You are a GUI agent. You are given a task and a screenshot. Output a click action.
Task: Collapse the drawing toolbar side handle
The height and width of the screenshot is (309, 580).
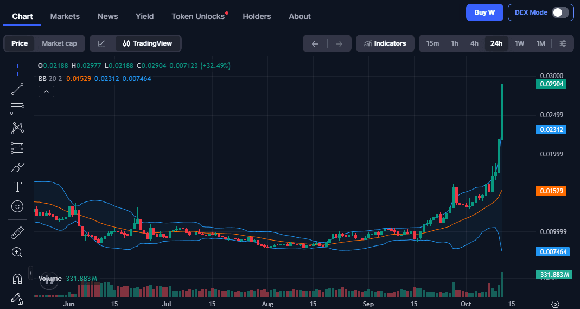(31, 273)
